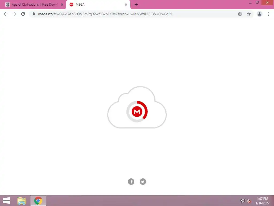Open a new browser tab
The height and width of the screenshot is (206, 274).
136,5
